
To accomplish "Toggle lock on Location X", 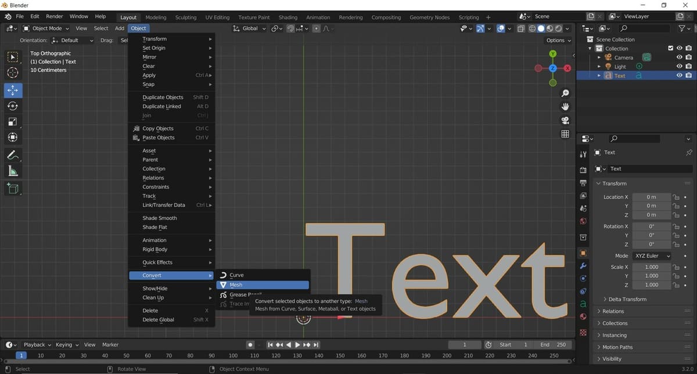I will click(x=676, y=197).
